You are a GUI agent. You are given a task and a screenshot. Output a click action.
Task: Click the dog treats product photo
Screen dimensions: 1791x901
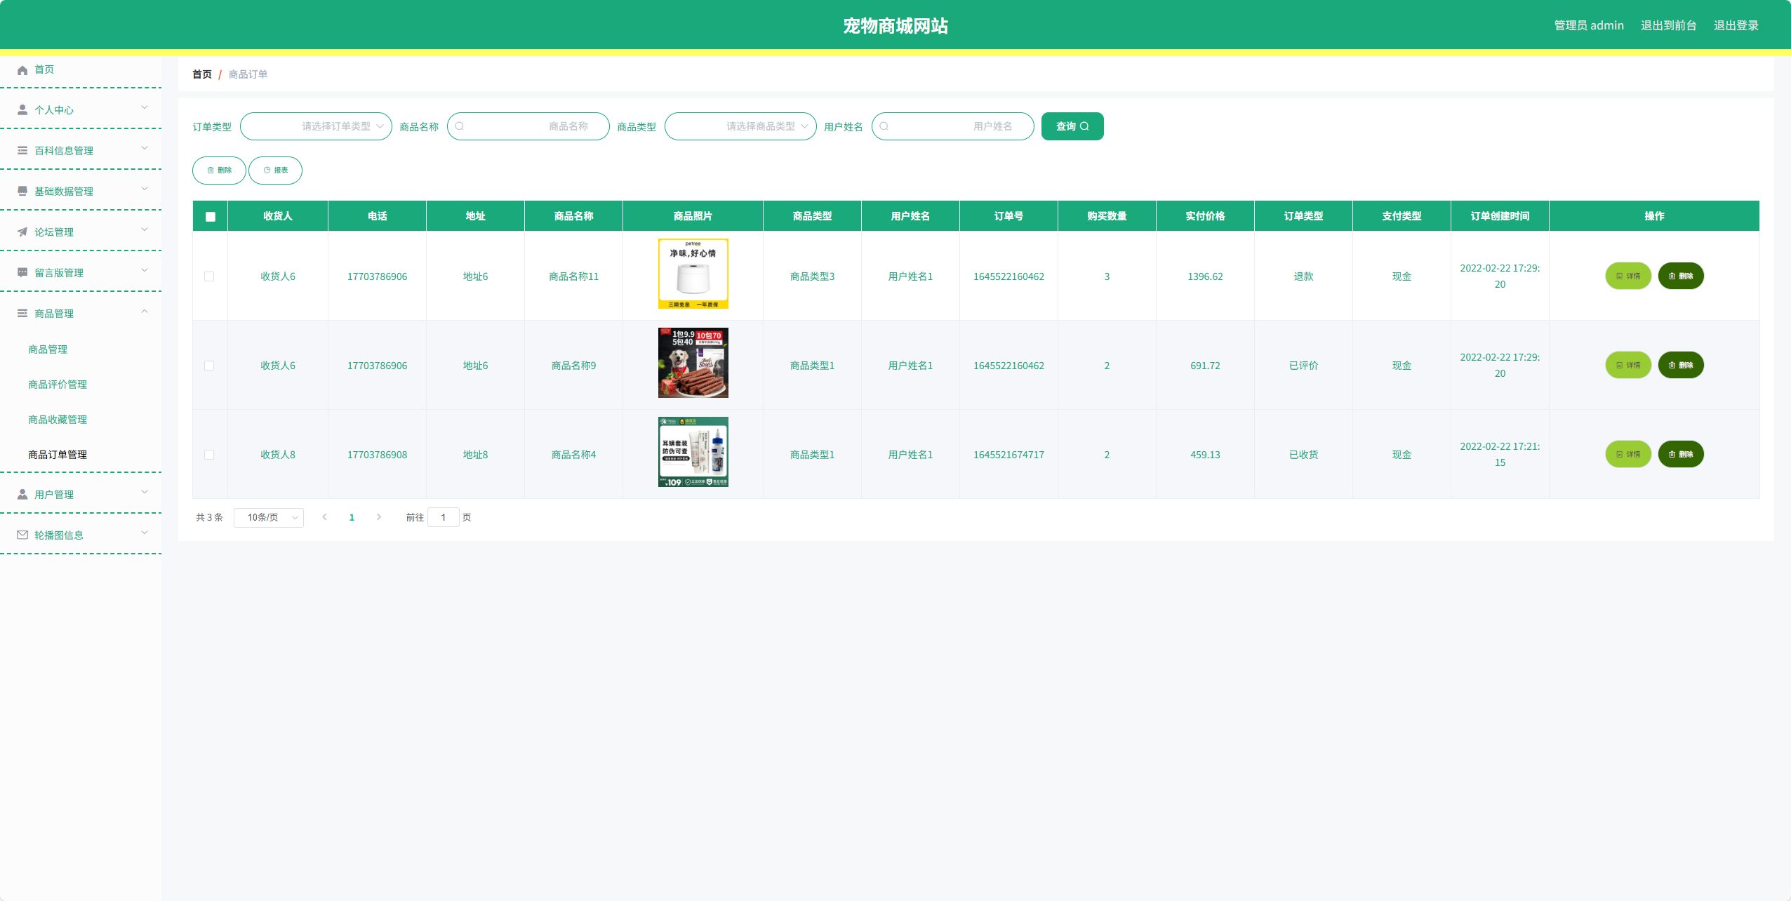pyautogui.click(x=693, y=363)
